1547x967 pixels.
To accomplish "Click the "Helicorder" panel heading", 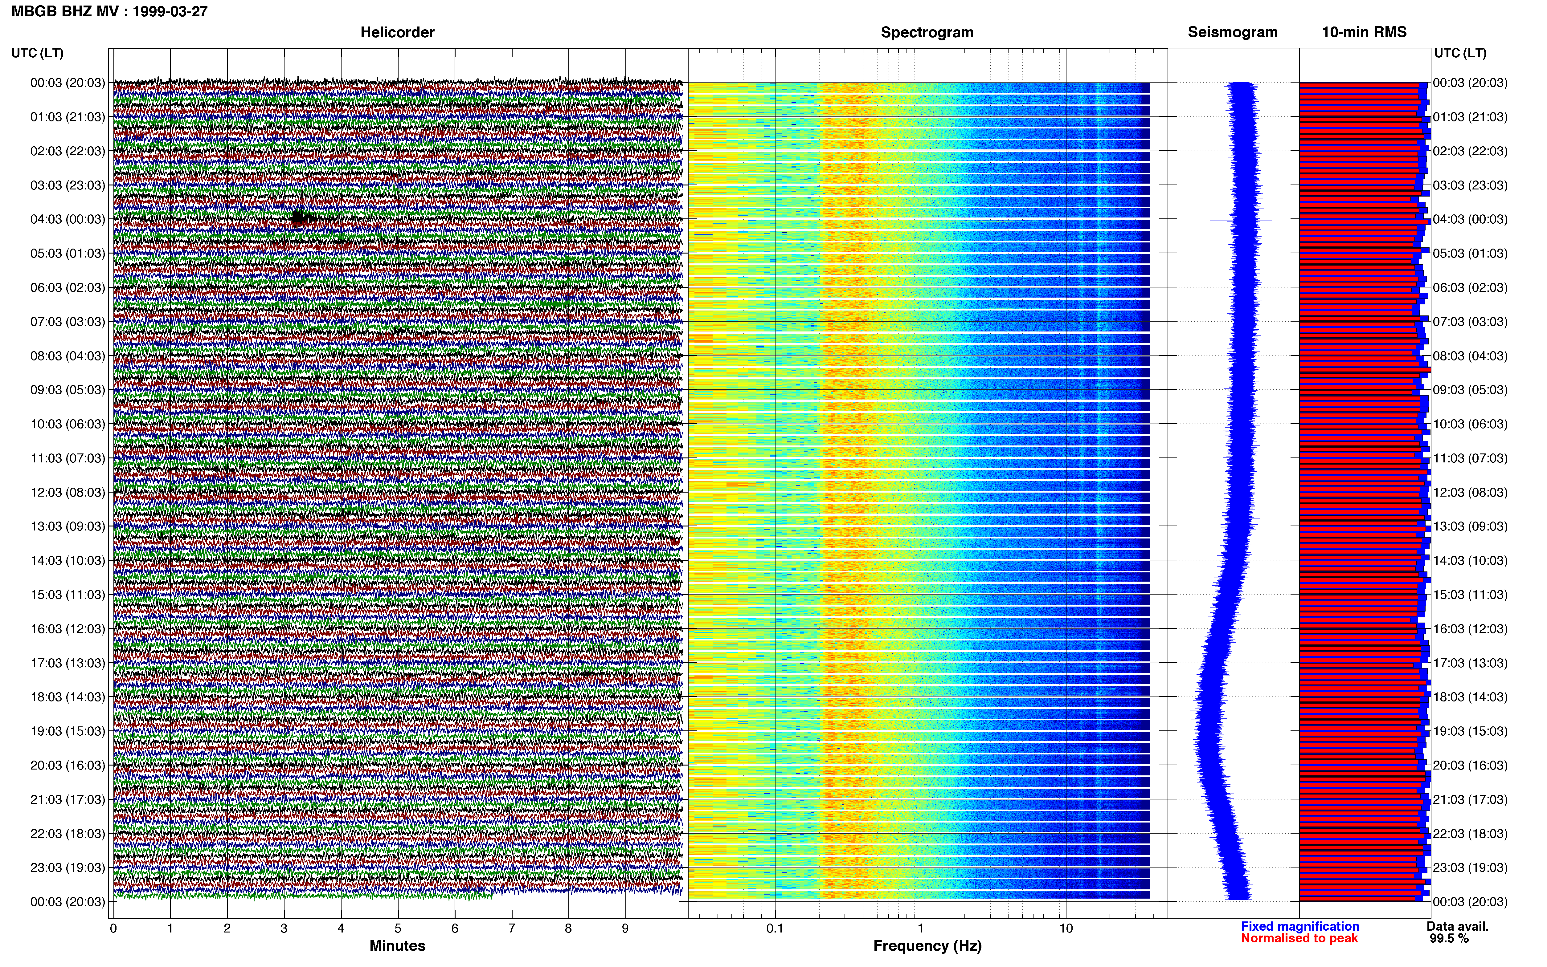I will coord(397,32).
